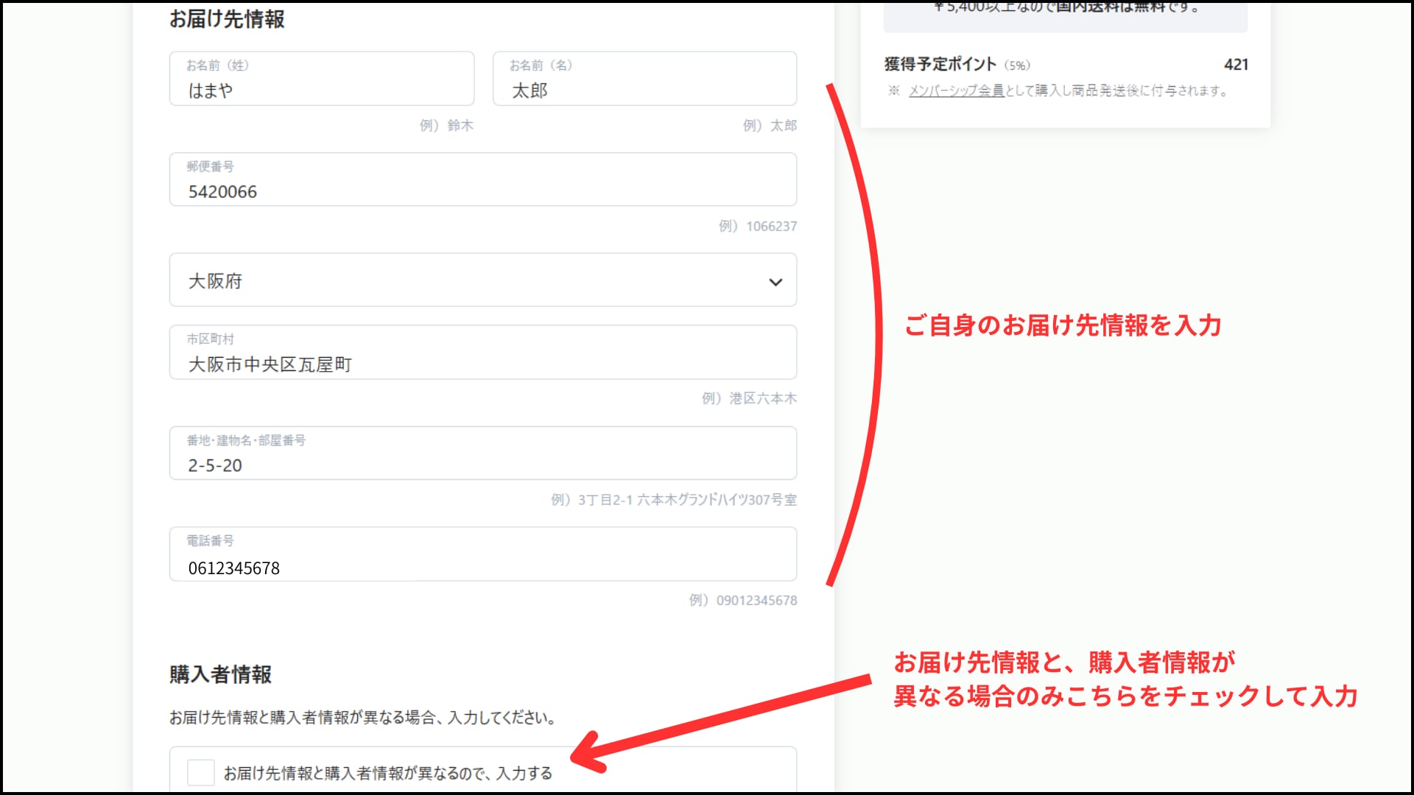This screenshot has width=1414, height=795.
Task: Check the box for a different purchaser address
Action: pos(200,772)
